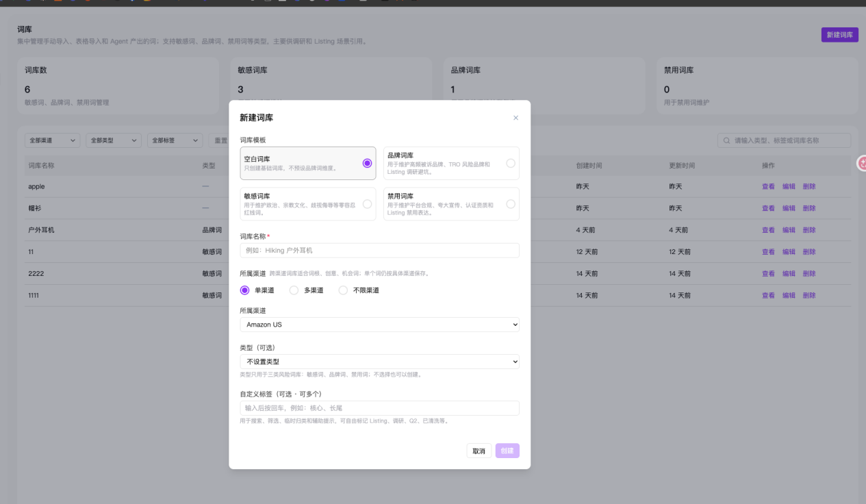The image size is (866, 504).
Task: View the 11 row via 查看
Action: [768, 252]
